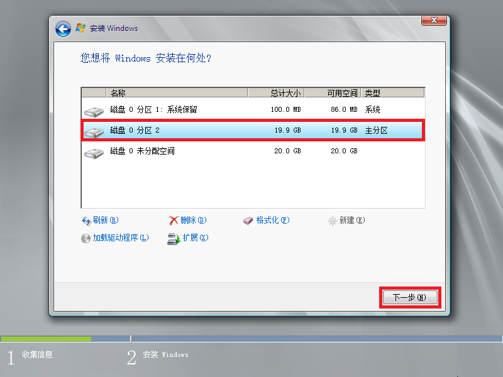503x377 pixels.
Task: Click heading 您想将 Windows 安装在何处?
Action: point(146,58)
